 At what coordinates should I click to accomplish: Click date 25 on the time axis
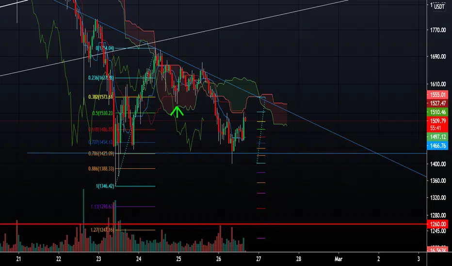[x=179, y=259]
